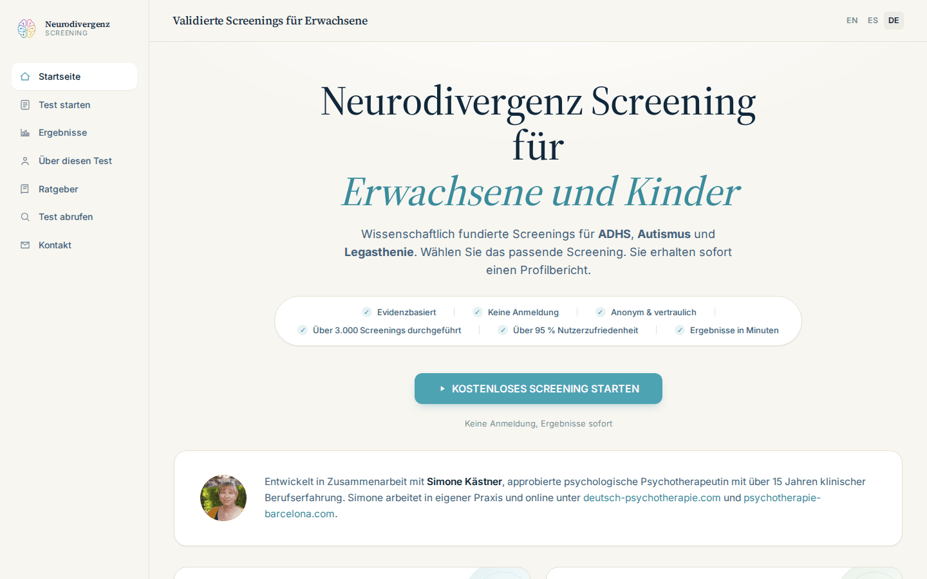Click the Test starten document icon

[25, 105]
